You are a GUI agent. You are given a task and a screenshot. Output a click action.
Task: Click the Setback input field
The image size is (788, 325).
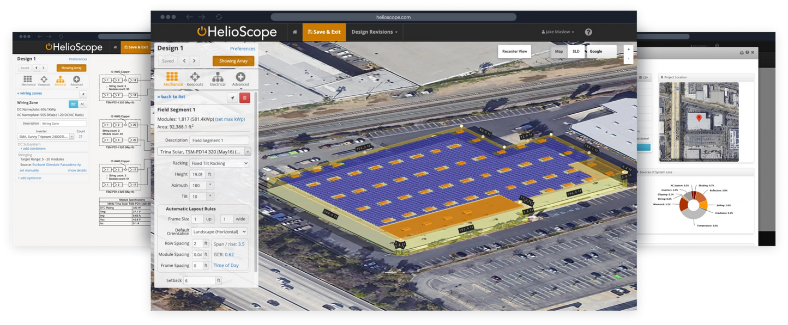[200, 281]
